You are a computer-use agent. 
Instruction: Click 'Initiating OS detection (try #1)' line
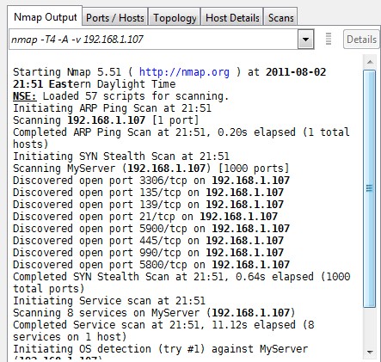160,349
